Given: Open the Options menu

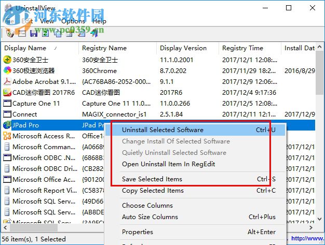Looking at the screenshot, I should [x=73, y=21].
